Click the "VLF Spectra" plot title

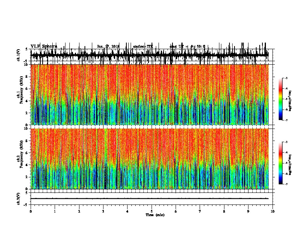(x=44, y=46)
